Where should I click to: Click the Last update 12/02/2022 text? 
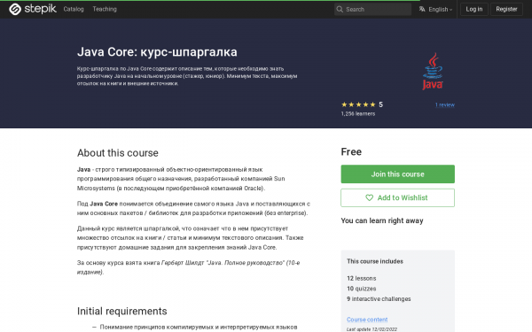point(372,329)
